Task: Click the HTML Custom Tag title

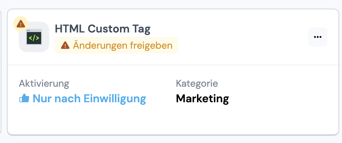Action: (x=103, y=29)
